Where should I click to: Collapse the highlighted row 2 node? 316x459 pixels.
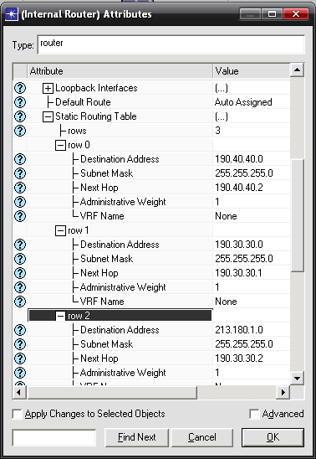[60, 316]
